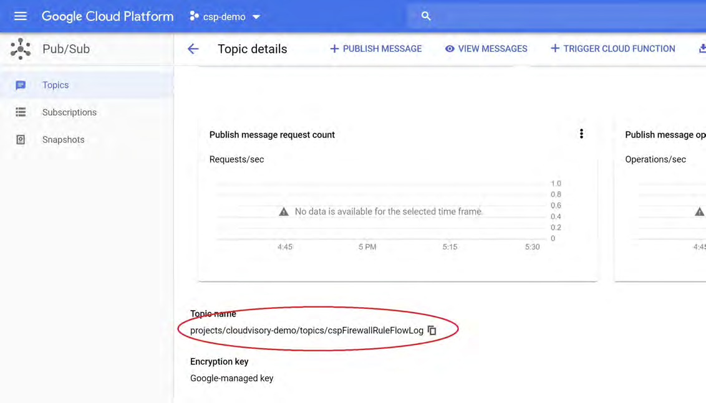706x403 pixels.
Task: Click the Pub/Sub product title
Action: coord(66,49)
